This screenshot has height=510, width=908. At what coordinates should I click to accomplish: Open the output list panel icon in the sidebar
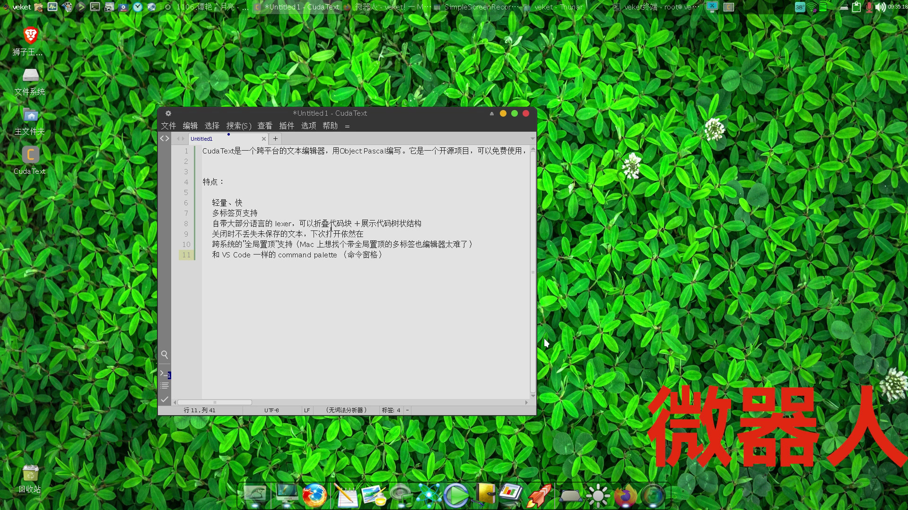coord(164,386)
